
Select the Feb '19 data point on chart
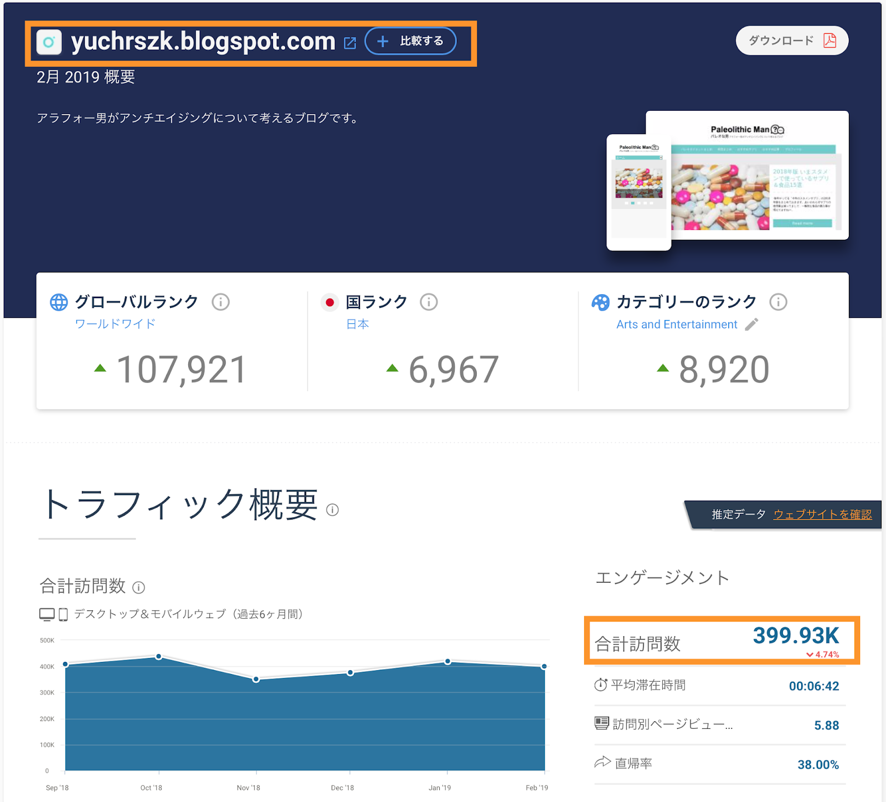point(544,666)
